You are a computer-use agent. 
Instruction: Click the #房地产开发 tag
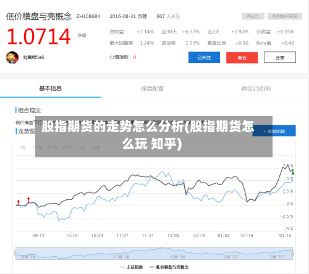click(x=285, y=16)
